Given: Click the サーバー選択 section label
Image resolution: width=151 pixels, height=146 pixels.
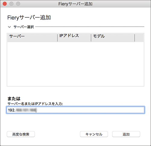Looking at the screenshot, I should click(x=24, y=27).
